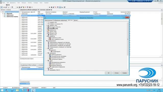Click the Отработка group label
Viewport: 163px width, 92px height.
[x=52, y=36]
